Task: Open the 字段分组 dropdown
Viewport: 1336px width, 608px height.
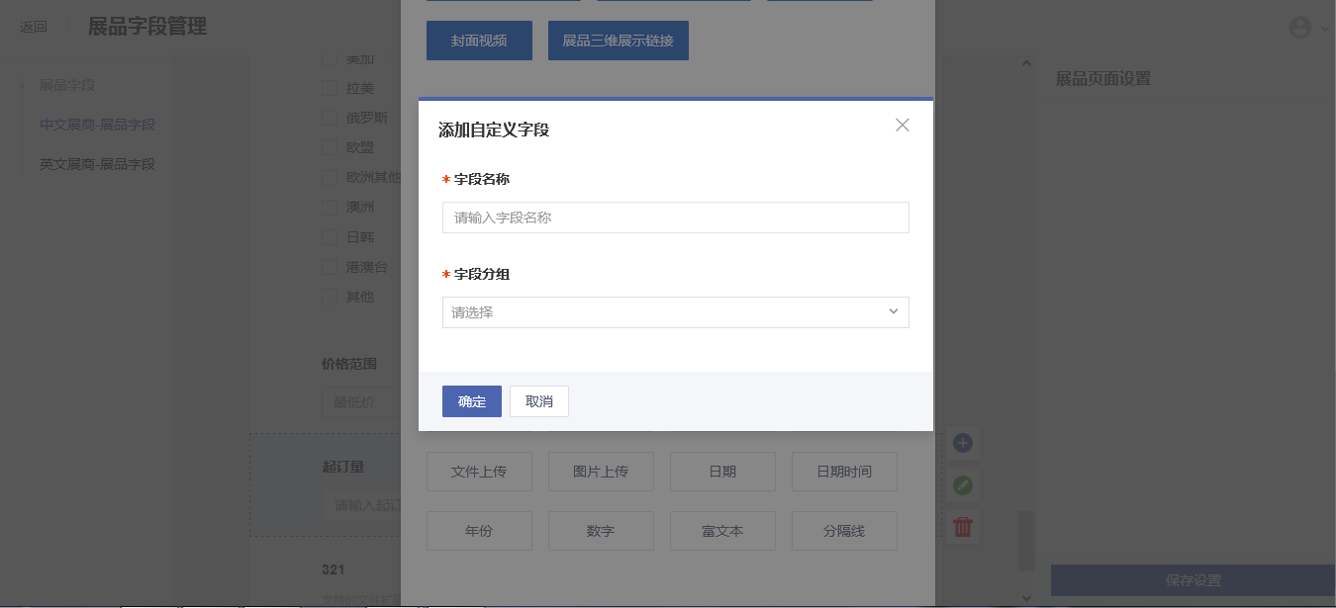Action: (x=675, y=312)
